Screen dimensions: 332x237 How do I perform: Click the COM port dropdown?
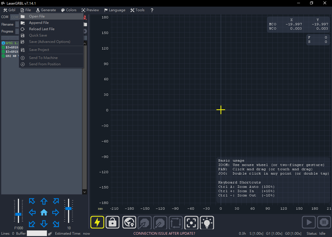(15, 17)
